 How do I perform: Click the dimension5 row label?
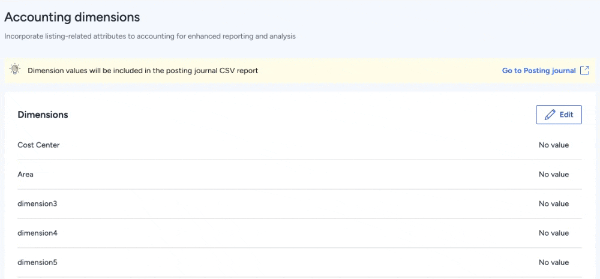(x=37, y=262)
